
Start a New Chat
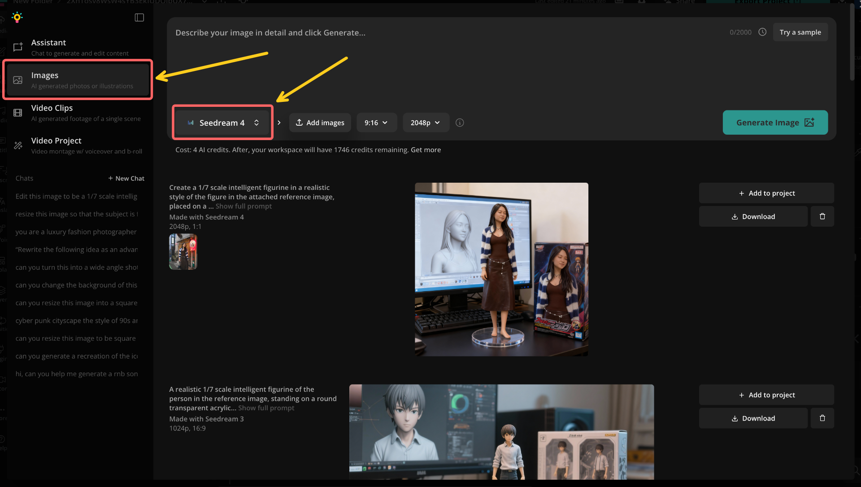[x=126, y=178]
